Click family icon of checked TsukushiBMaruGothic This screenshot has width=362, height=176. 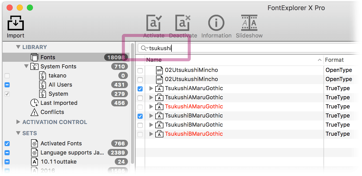(159, 116)
